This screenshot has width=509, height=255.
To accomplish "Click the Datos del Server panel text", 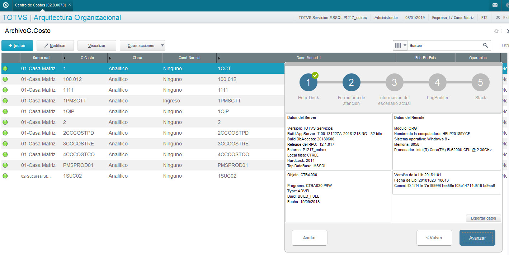I will (302, 117).
